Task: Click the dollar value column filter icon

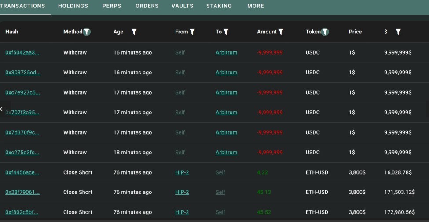Action: point(398,32)
